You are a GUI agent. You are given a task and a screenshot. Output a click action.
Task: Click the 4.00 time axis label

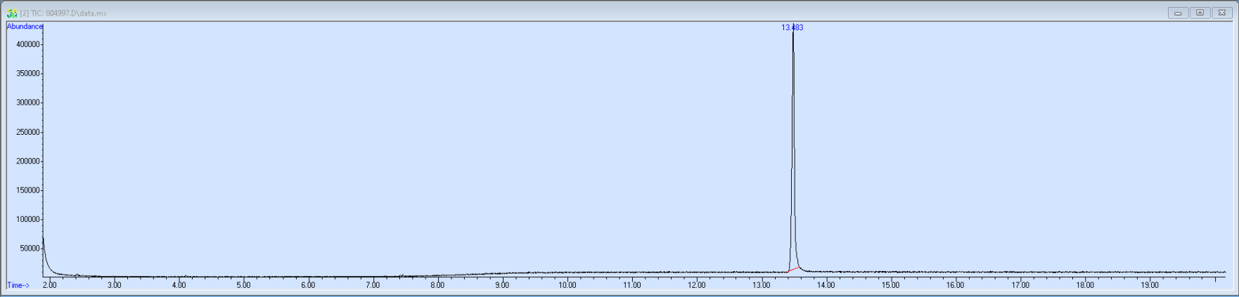tap(179, 285)
